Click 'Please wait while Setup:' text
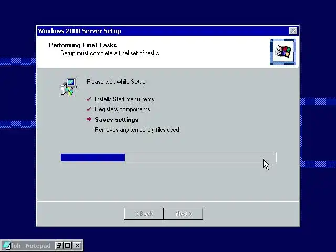 [x=117, y=82]
